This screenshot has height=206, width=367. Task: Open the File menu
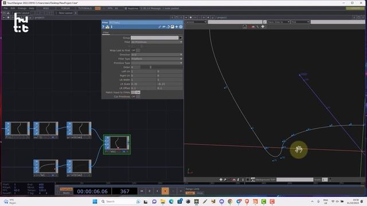click(x=6, y=9)
